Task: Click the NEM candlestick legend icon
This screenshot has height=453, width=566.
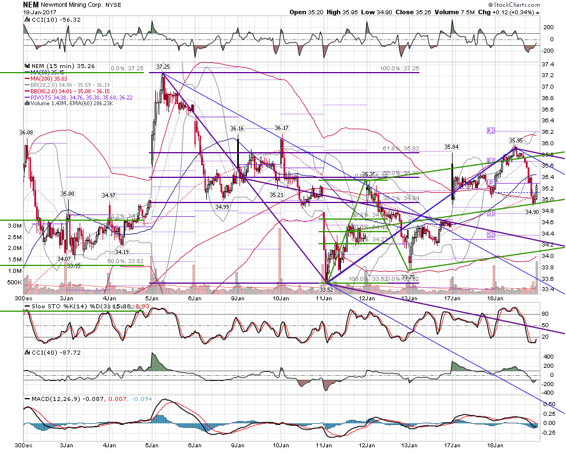Action: point(27,66)
